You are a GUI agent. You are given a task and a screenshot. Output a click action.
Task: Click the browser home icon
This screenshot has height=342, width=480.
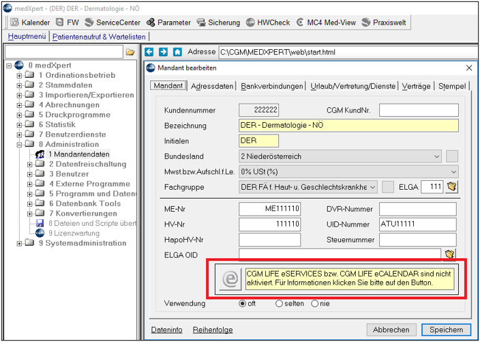pyautogui.click(x=177, y=52)
